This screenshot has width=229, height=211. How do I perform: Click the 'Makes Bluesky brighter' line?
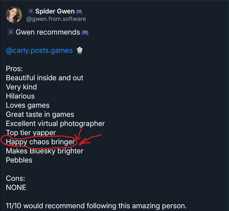44,151
